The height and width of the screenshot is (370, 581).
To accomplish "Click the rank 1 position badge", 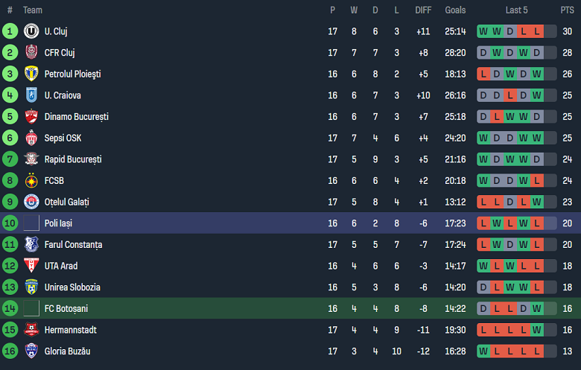I will click(x=10, y=31).
